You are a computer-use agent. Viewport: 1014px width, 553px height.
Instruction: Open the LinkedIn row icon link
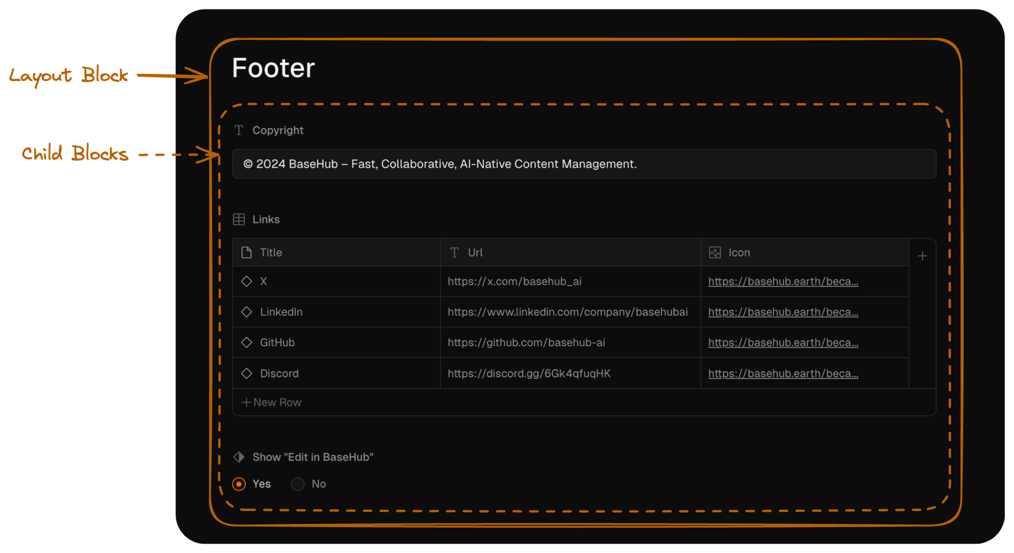coord(783,312)
